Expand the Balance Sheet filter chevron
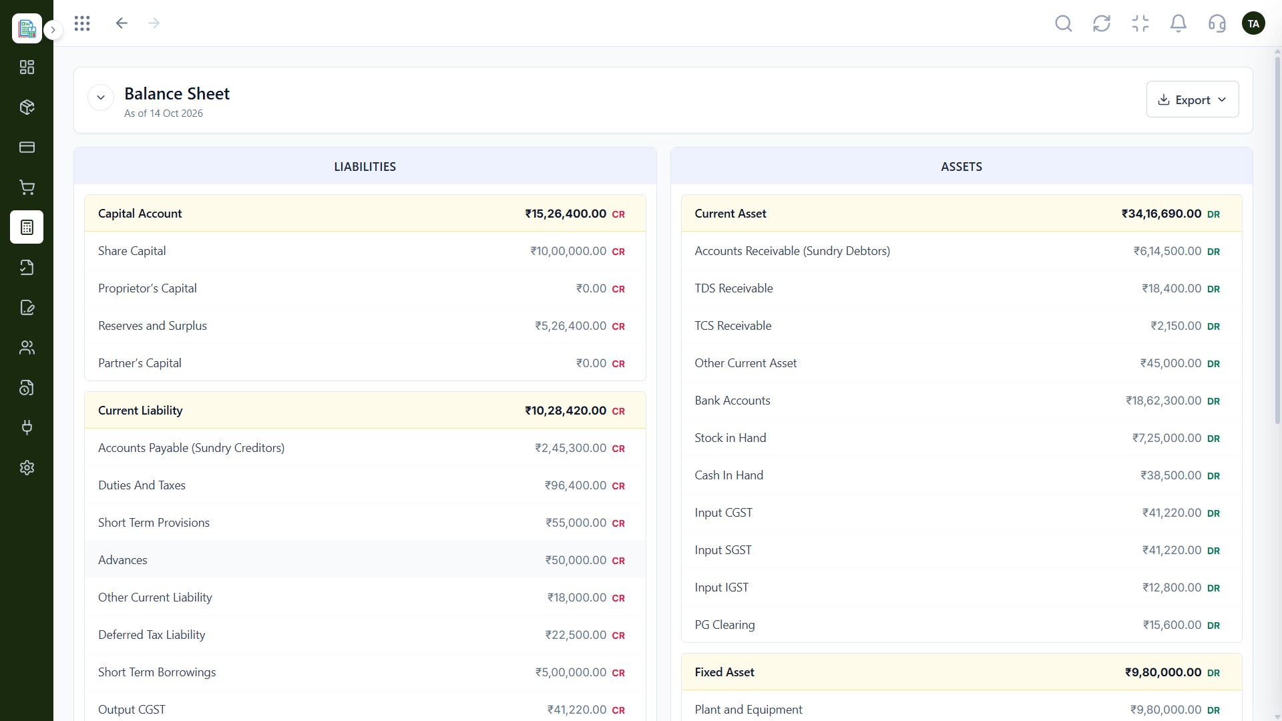Screen dimensions: 1282x721 101,97
